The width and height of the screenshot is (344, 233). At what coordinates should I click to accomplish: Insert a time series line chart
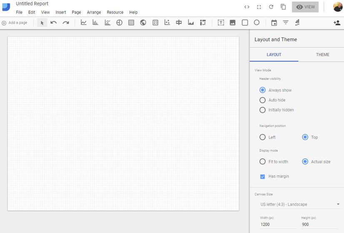[83, 23]
